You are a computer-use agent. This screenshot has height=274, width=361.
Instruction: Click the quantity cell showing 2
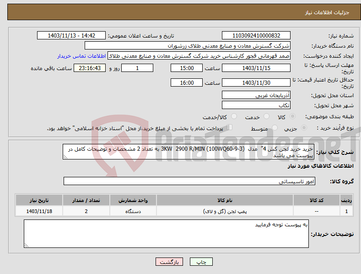(86, 211)
